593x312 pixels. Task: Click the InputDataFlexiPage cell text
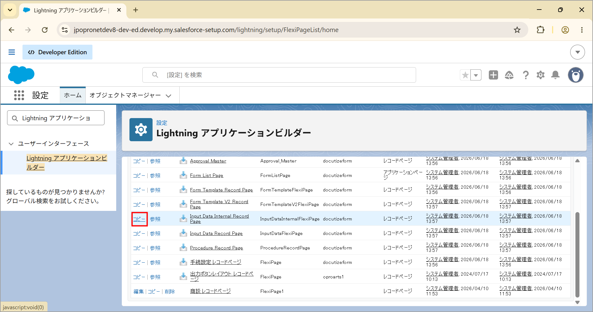(281, 233)
